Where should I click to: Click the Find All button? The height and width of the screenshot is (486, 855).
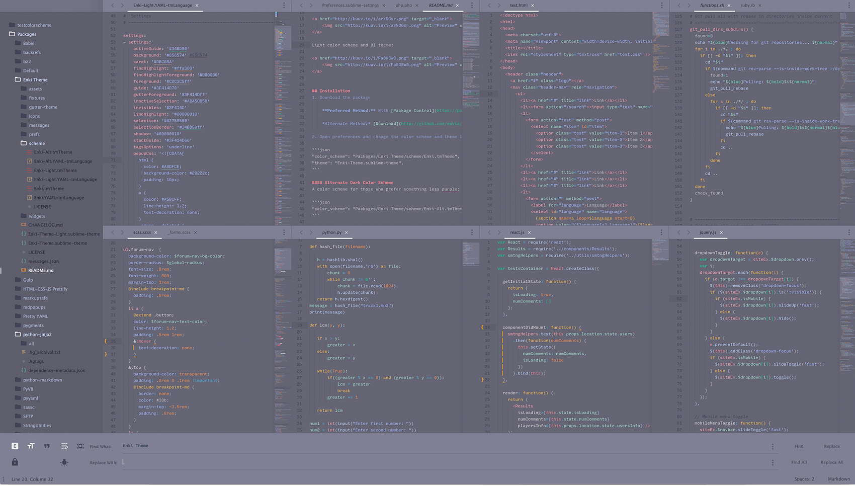click(799, 462)
